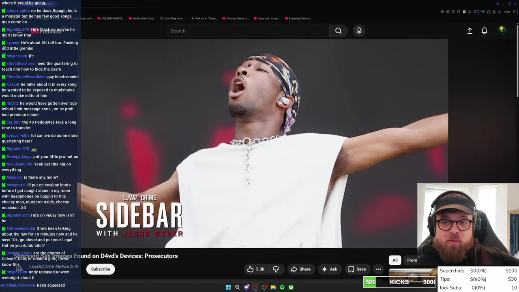Open the browser downloads icon
Viewport: 519px width, 292px height.
coord(500,12)
